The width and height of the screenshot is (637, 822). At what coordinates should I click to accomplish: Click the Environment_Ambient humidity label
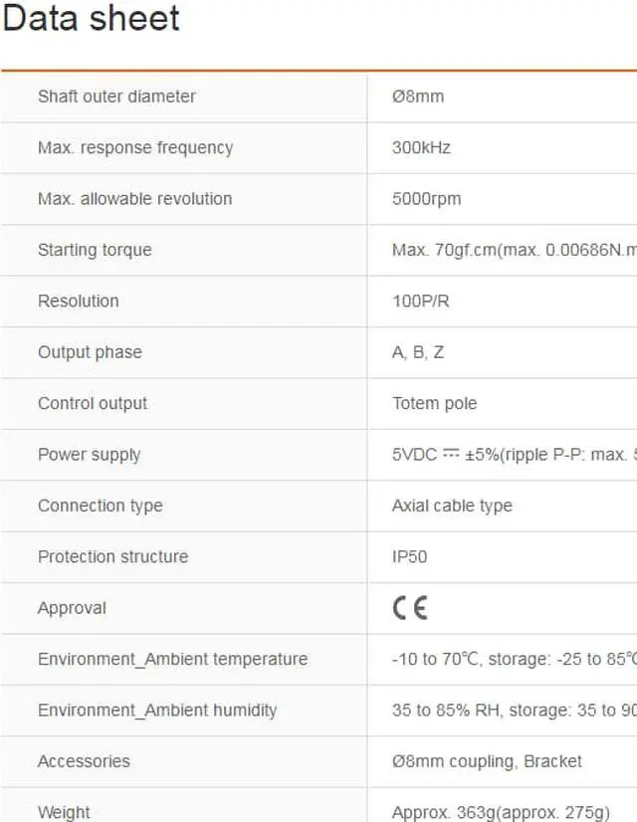click(x=157, y=711)
